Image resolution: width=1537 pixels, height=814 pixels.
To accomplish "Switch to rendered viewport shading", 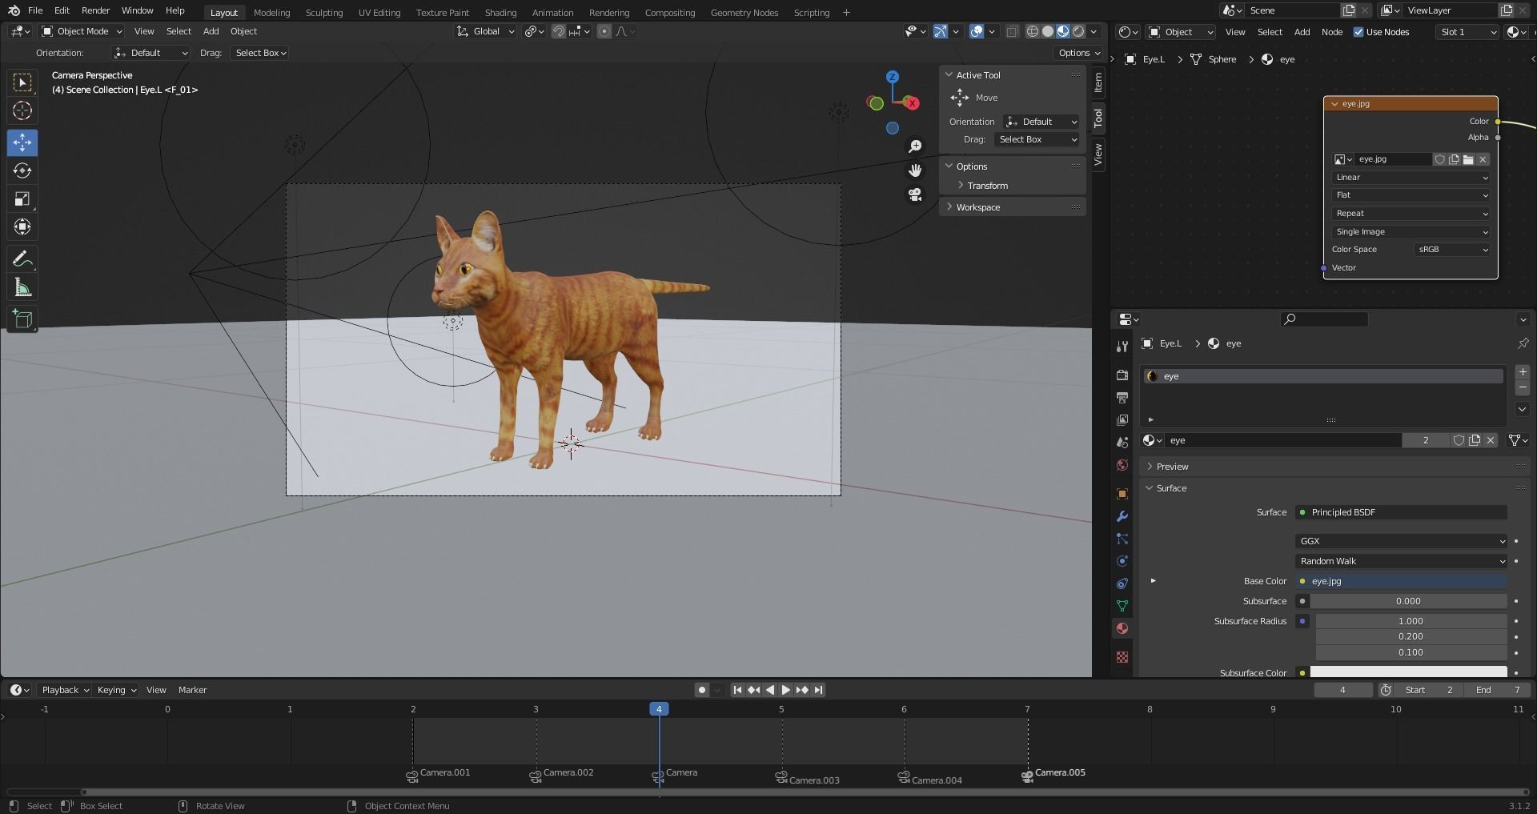I will [1078, 31].
